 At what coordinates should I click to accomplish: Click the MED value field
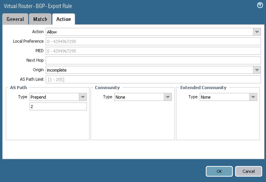tap(153, 51)
